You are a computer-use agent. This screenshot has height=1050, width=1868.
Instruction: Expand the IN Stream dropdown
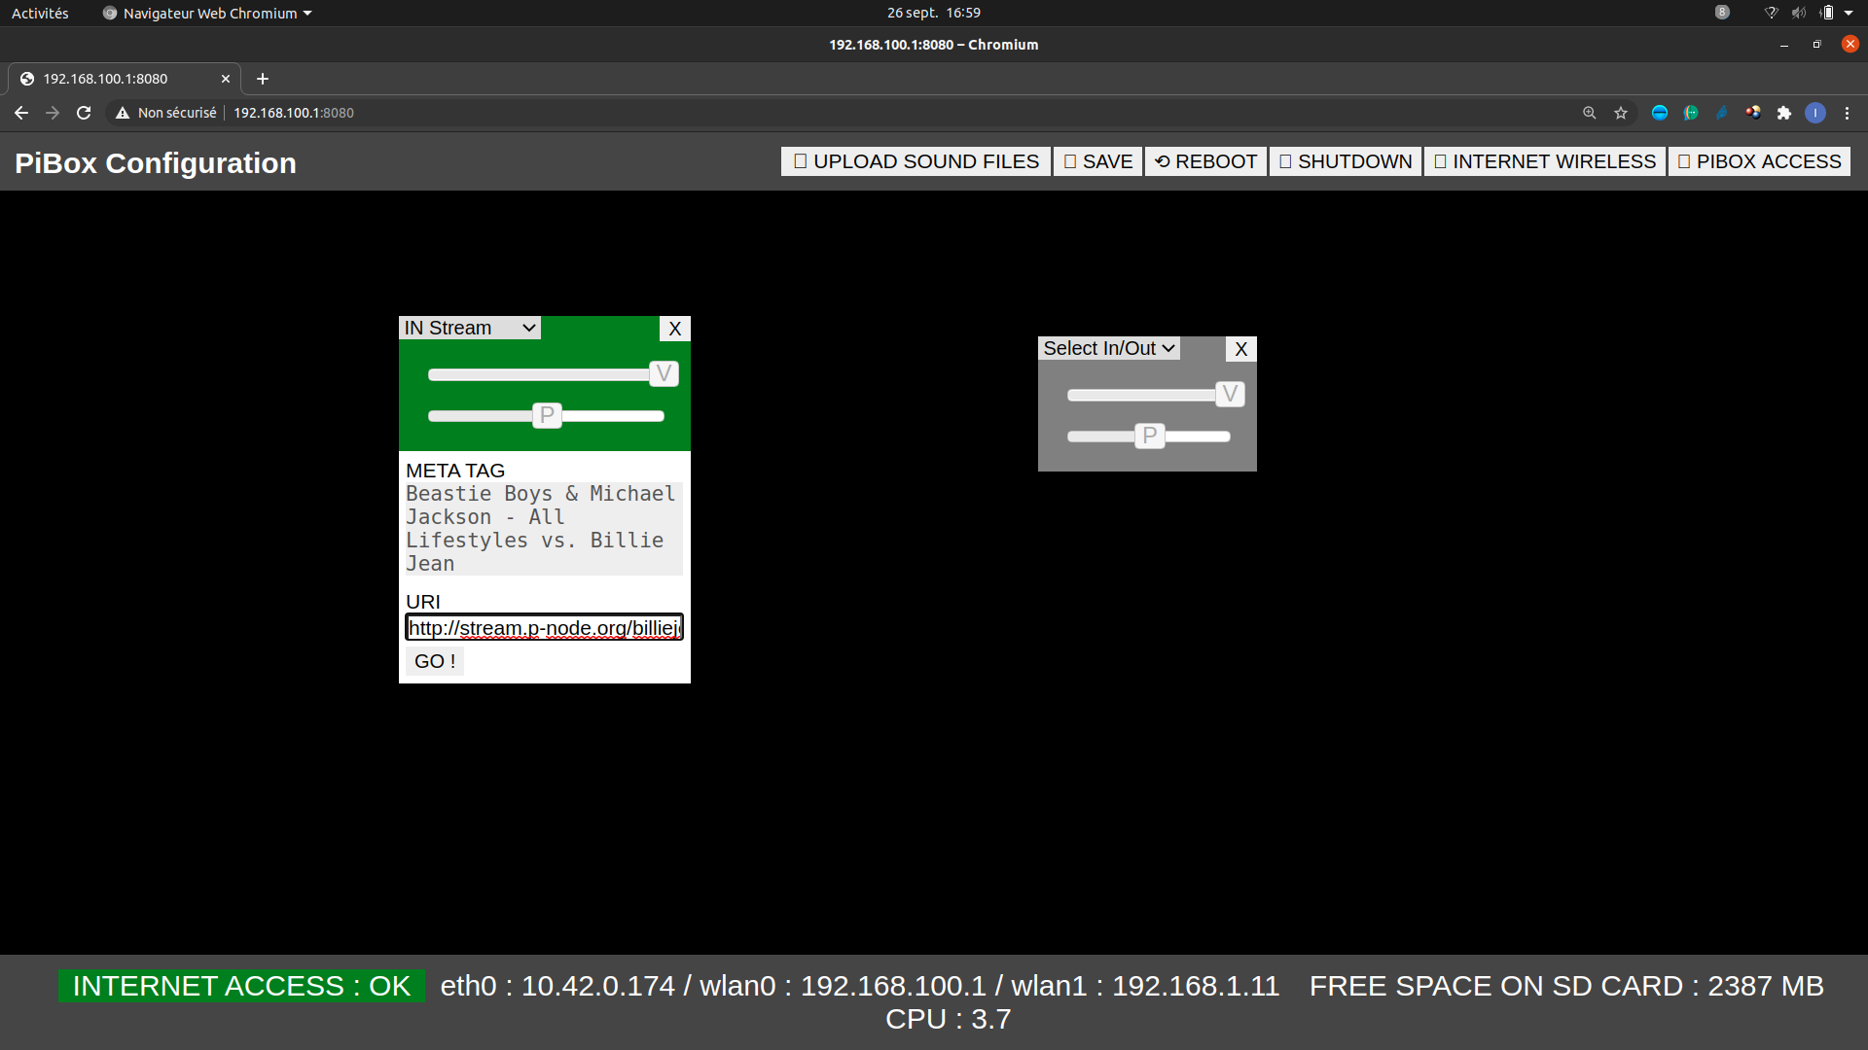pos(470,328)
